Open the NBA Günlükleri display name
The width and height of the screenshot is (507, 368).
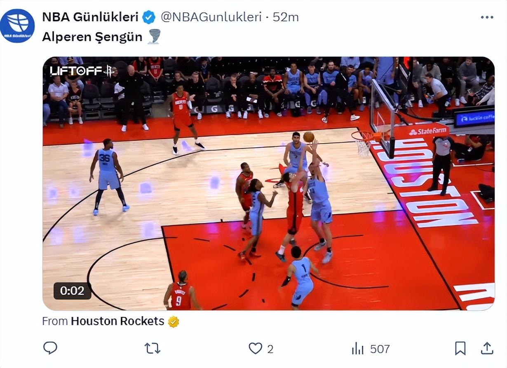pyautogui.click(x=90, y=17)
